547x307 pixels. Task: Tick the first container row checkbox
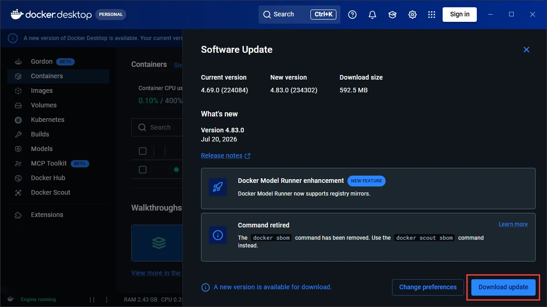(143, 170)
